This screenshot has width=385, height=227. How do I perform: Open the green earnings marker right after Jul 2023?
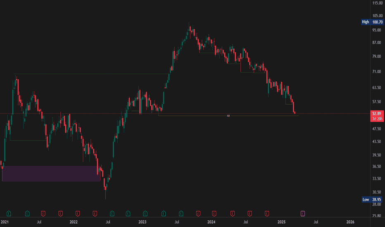181,213
